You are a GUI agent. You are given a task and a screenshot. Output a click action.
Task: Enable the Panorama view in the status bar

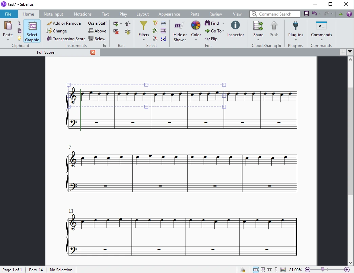pyautogui.click(x=283, y=269)
